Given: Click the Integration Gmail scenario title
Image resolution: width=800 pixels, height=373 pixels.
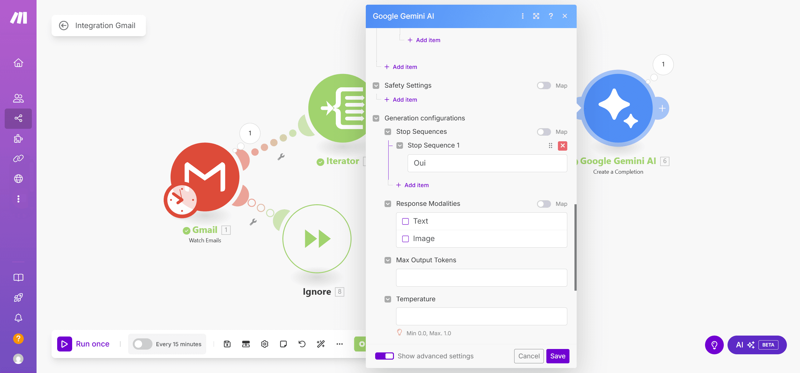Looking at the screenshot, I should 105,26.
